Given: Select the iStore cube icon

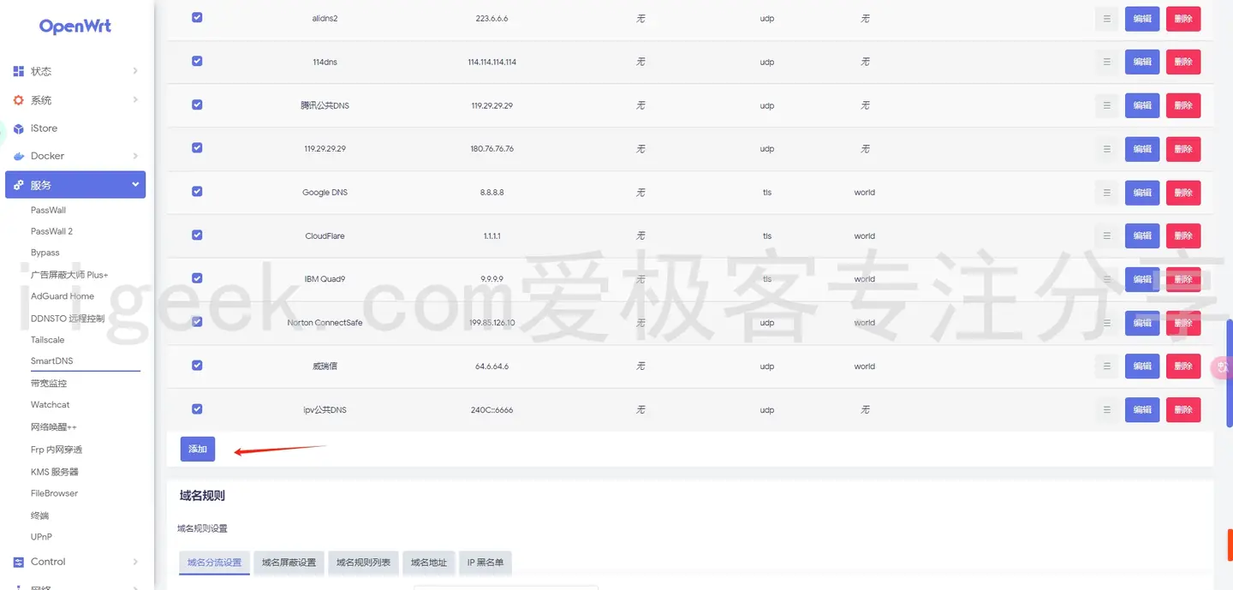Looking at the screenshot, I should coord(19,128).
